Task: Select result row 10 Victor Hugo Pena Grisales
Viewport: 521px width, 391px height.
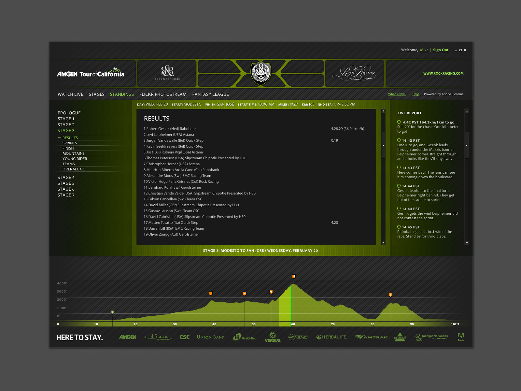Action: pos(181,181)
